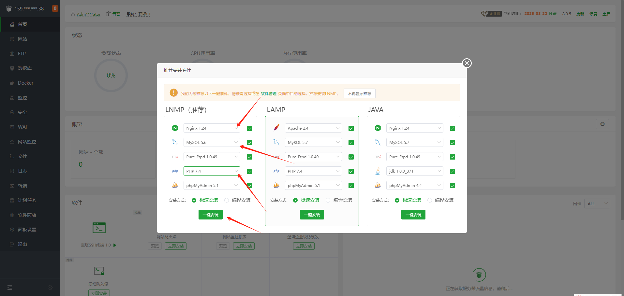624x296 pixels.
Task: Click the logout icon beside 退出
Action: [12, 244]
